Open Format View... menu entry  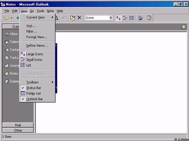[x=38, y=37]
